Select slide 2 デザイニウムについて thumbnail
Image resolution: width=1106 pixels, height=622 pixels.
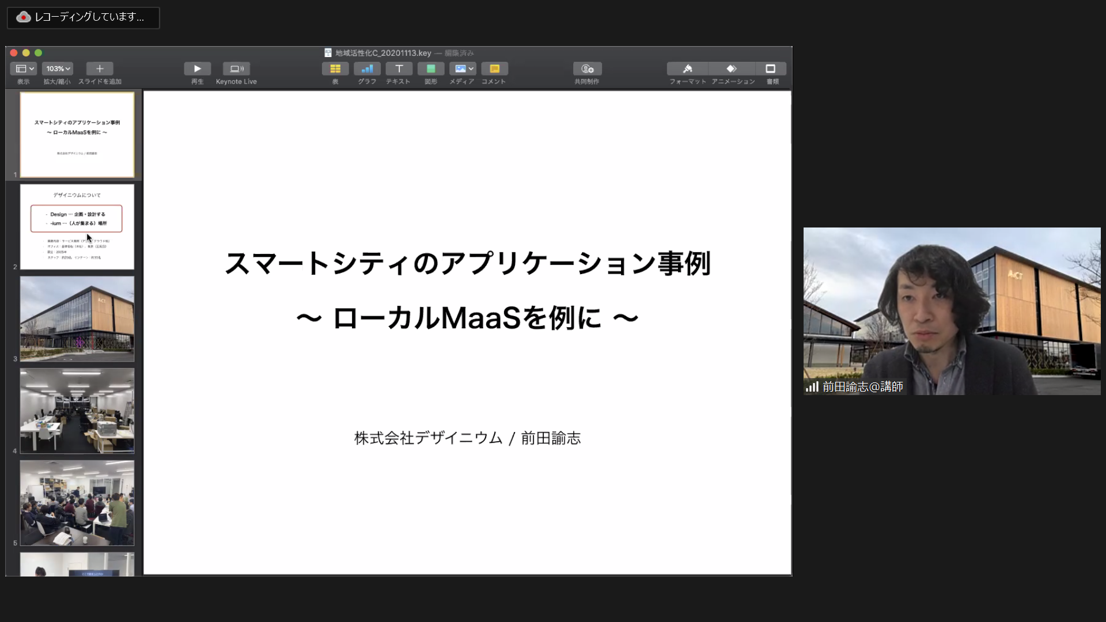point(77,227)
